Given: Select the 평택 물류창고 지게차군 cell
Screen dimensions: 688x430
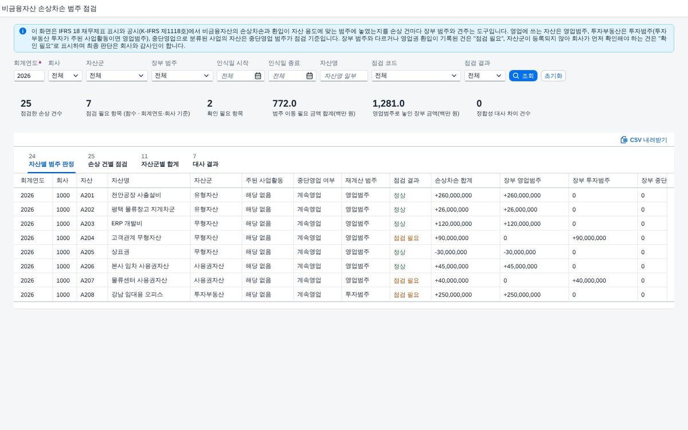Looking at the screenshot, I should tap(149, 209).
